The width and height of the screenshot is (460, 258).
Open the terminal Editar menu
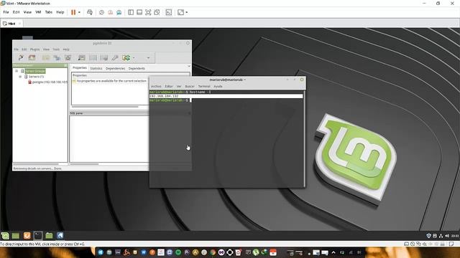tap(169, 86)
